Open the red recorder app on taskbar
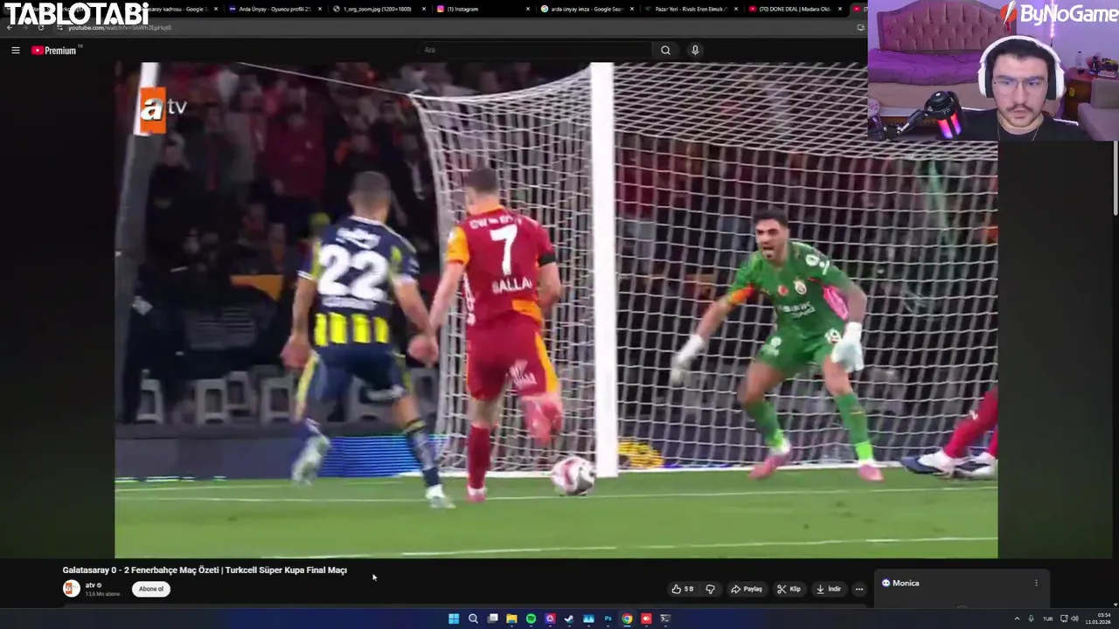The image size is (1119, 629). [646, 619]
